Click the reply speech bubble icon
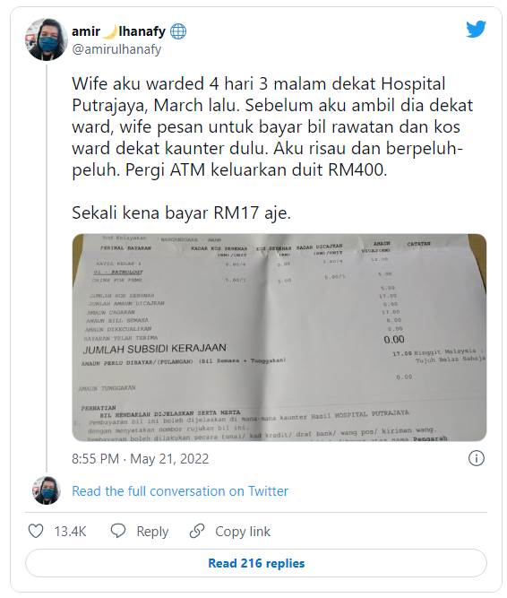The image size is (507, 598). click(x=118, y=531)
